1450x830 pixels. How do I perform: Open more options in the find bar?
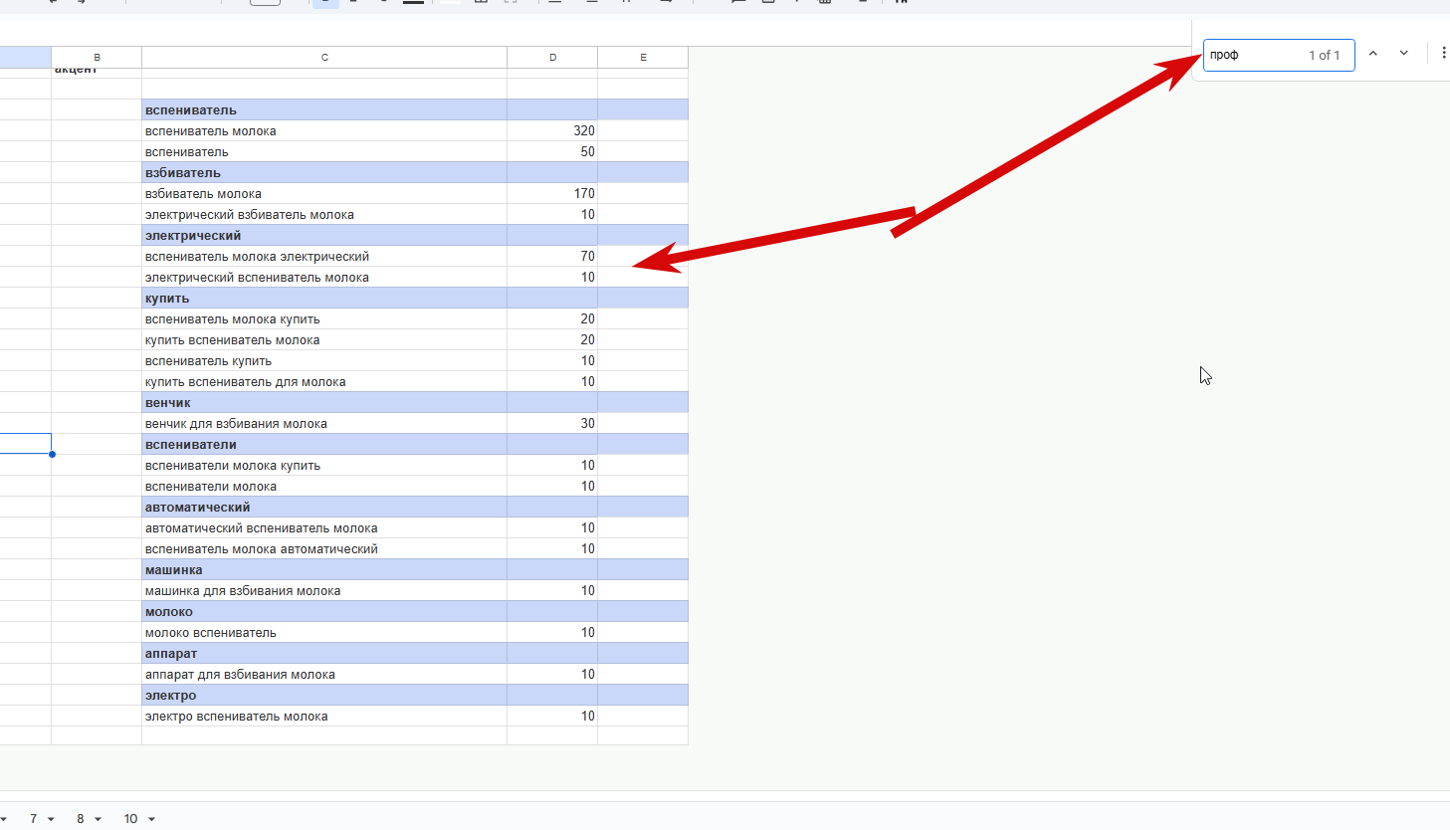[1443, 54]
